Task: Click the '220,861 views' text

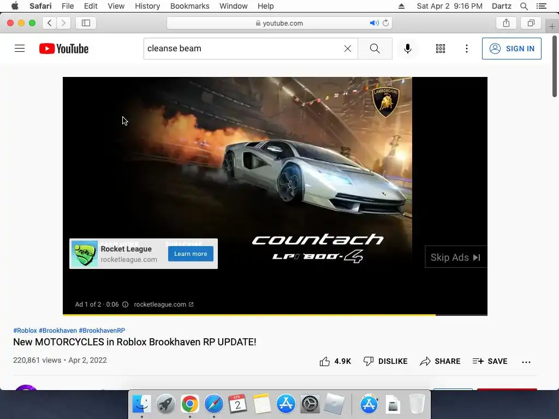Action: [37, 360]
